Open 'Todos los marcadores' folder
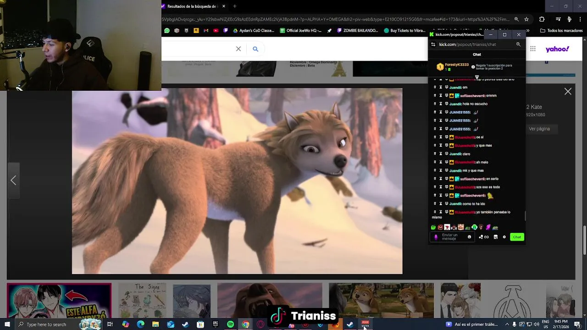 pos(561,31)
